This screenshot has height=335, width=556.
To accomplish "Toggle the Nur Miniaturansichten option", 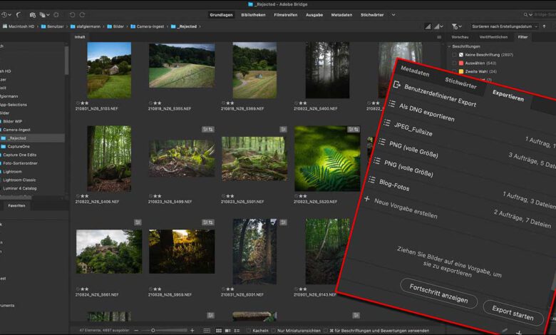I will pos(274,330).
